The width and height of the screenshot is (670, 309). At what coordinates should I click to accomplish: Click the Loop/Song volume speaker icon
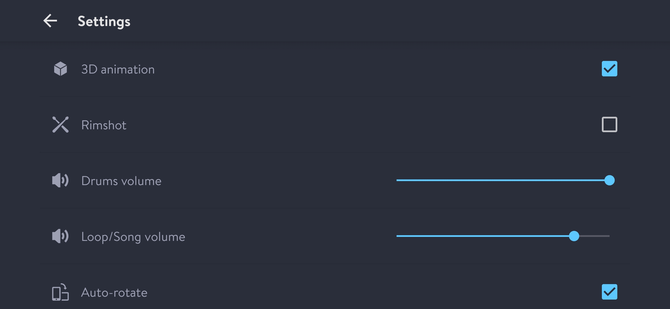pyautogui.click(x=60, y=236)
